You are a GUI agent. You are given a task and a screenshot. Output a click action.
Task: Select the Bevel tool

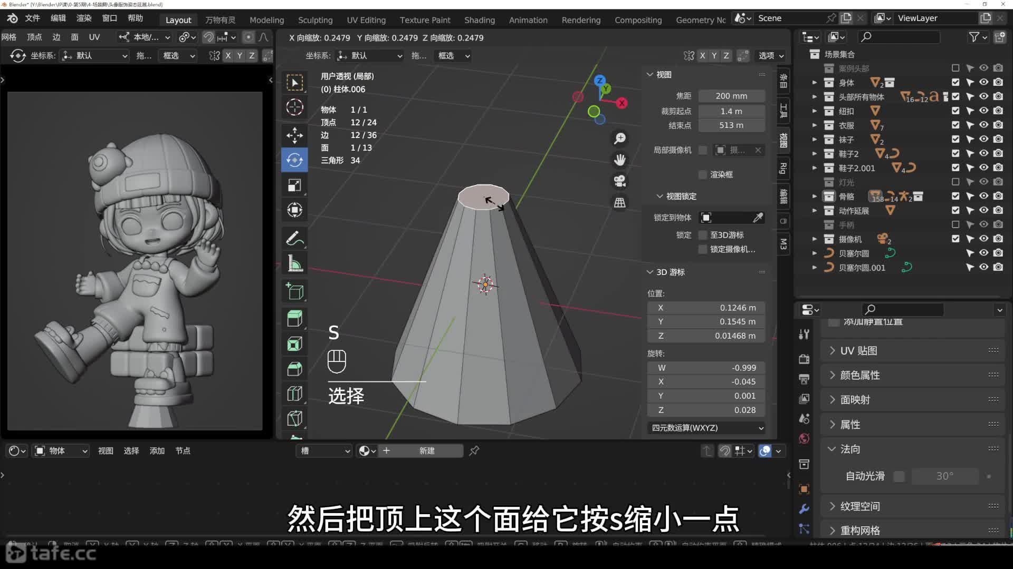coord(294,368)
